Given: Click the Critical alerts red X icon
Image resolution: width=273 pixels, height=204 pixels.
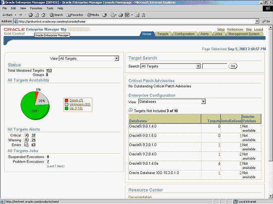Looking at the screenshot, I should click(x=26, y=135).
